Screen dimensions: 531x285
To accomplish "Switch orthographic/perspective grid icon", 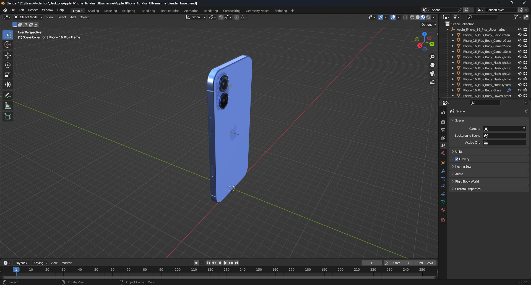I will [432, 82].
